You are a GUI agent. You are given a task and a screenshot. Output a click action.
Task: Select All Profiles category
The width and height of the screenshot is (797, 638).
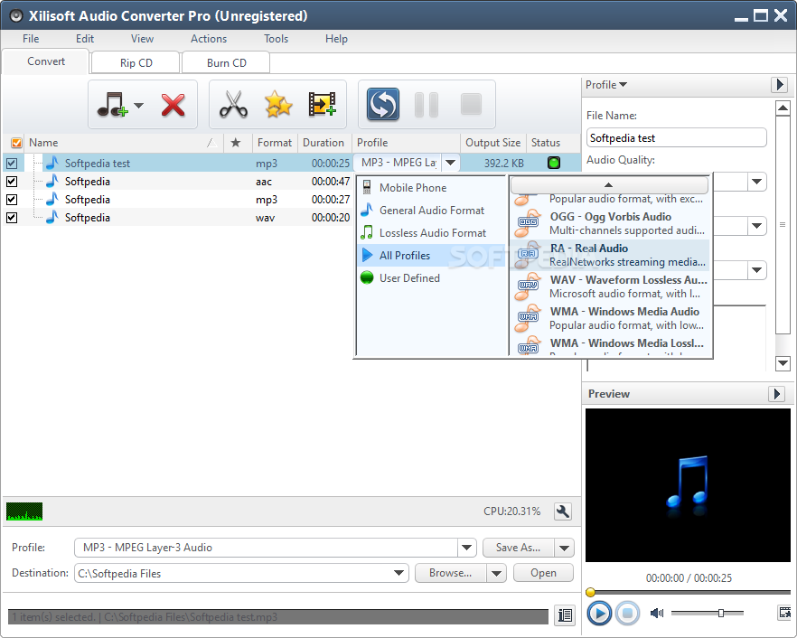click(x=430, y=255)
